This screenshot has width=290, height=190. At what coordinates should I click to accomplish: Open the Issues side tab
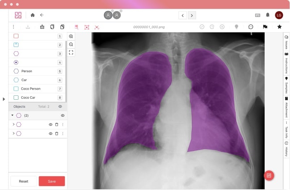pyautogui.click(x=286, y=42)
